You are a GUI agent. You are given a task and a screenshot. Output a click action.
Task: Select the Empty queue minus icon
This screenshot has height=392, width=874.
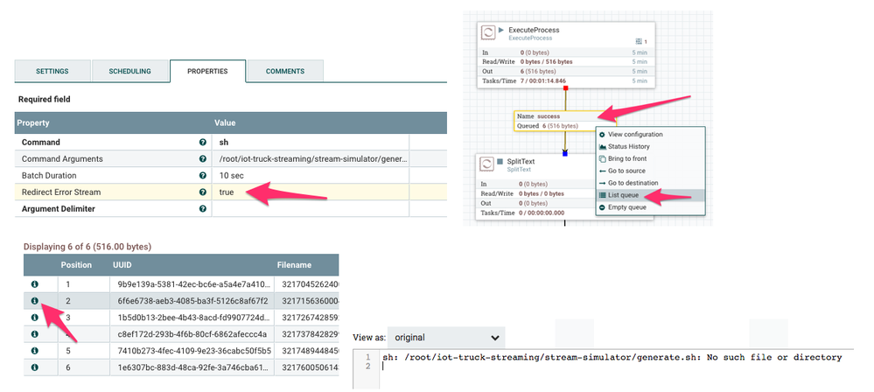(x=602, y=207)
